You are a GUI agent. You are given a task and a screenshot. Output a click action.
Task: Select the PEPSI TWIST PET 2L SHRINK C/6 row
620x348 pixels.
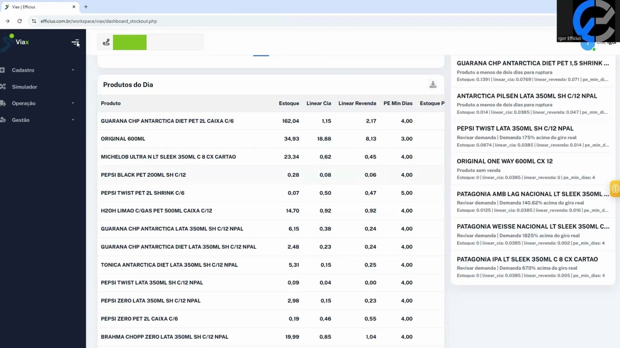271,193
